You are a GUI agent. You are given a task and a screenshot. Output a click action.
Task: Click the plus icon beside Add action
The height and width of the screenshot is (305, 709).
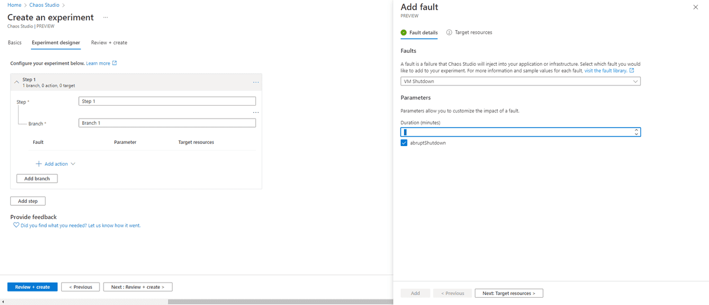39,164
